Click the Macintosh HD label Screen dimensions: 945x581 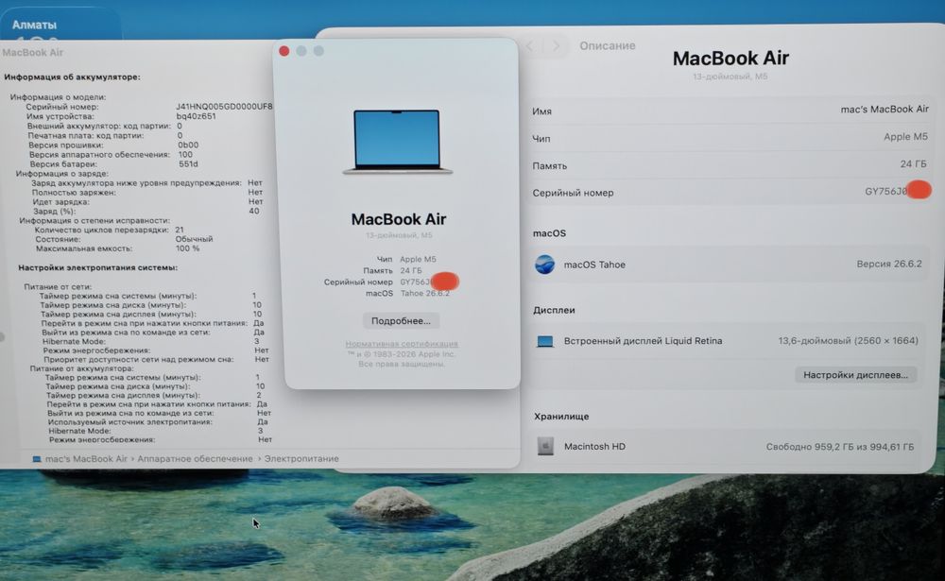point(594,446)
